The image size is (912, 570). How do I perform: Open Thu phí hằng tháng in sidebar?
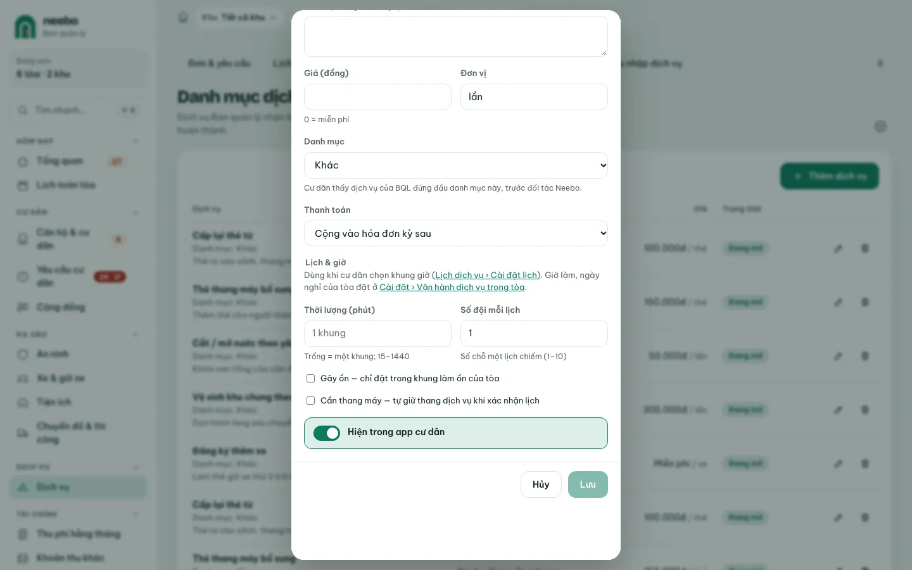coord(79,534)
